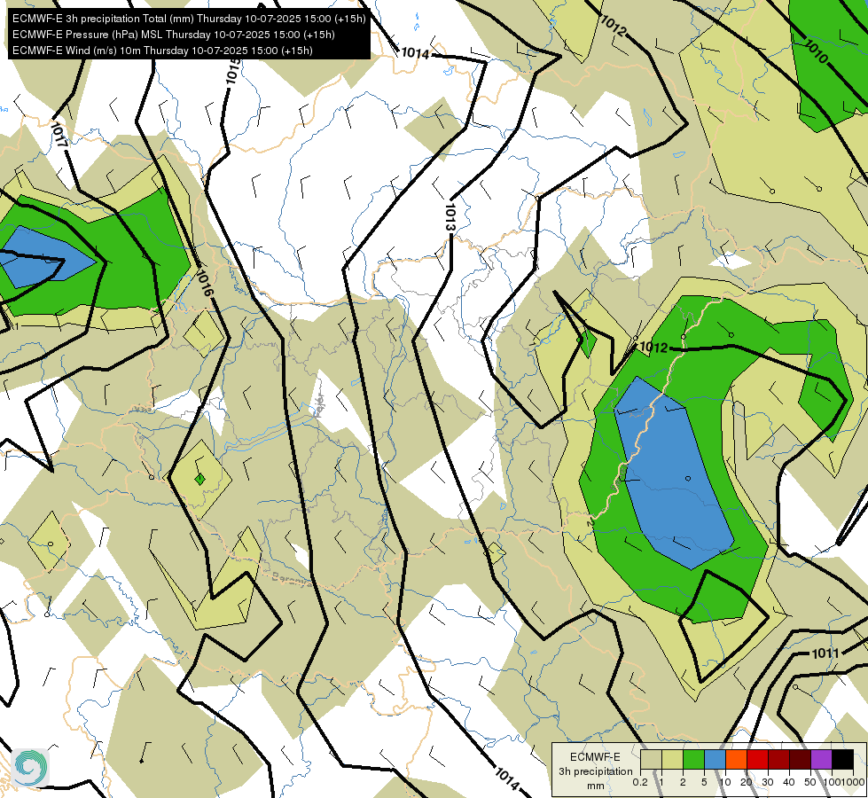Select the maroon 40–50 mm legend swatch

click(800, 759)
